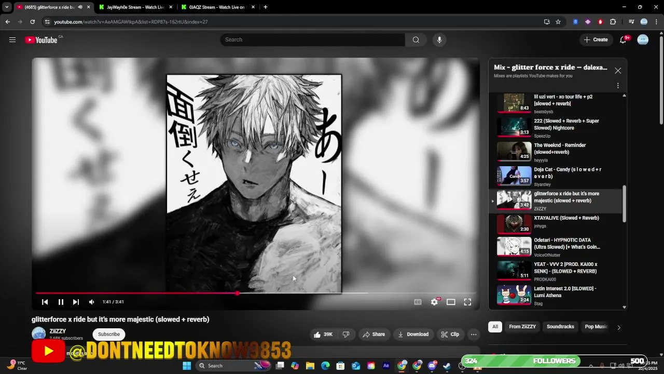The image size is (664, 374).
Task: Play The Weeknd Reminder slowed+reverb
Action: click(x=555, y=152)
